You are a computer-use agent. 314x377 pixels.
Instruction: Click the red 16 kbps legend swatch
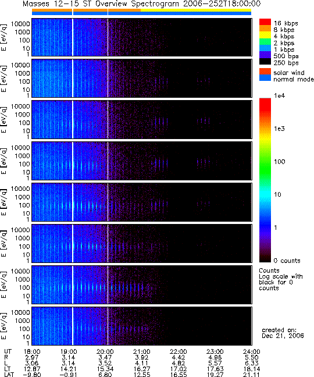(265, 22)
